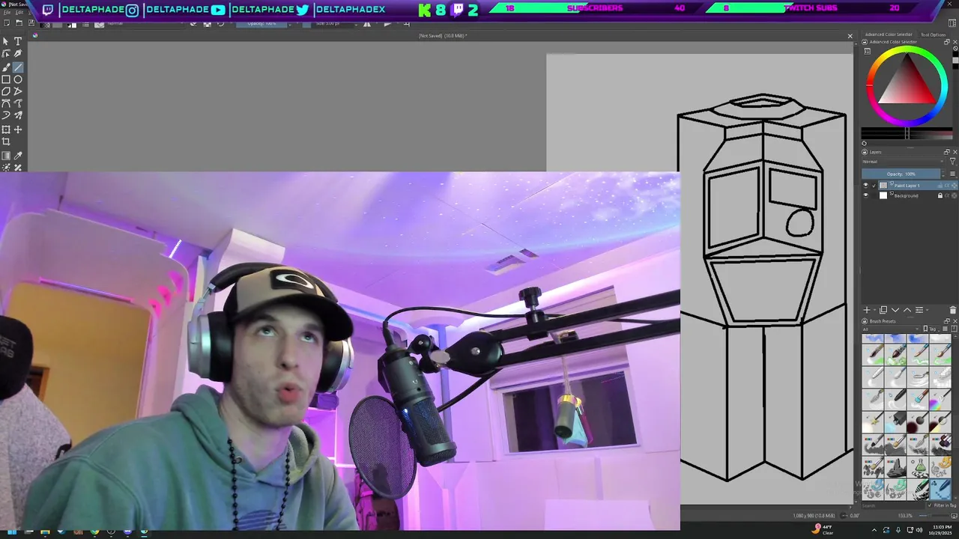The image size is (959, 539).
Task: Select the Multibrush tool
Action: pos(18,115)
